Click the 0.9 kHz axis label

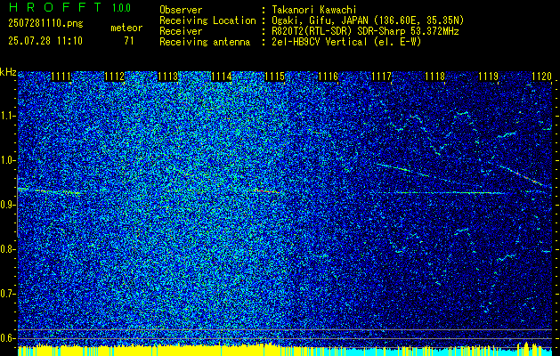tap(7, 205)
